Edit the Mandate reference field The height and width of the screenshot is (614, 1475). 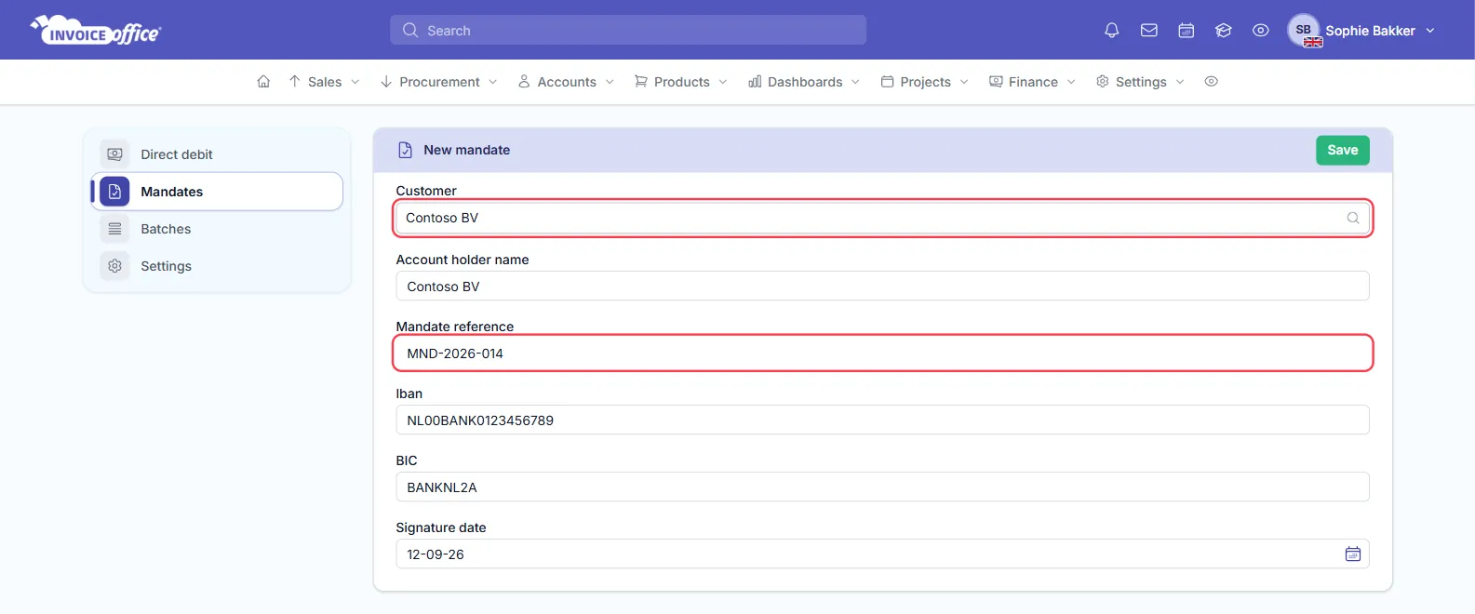point(882,353)
